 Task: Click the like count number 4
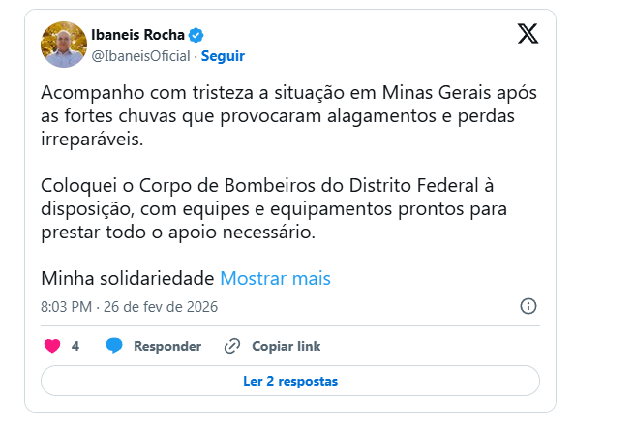point(75,346)
